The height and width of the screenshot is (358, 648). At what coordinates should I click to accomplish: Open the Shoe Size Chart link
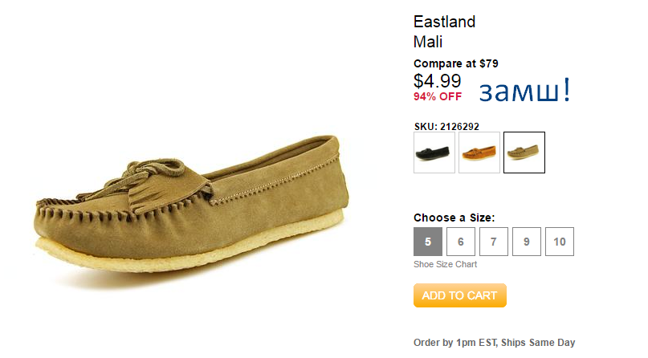(x=445, y=264)
